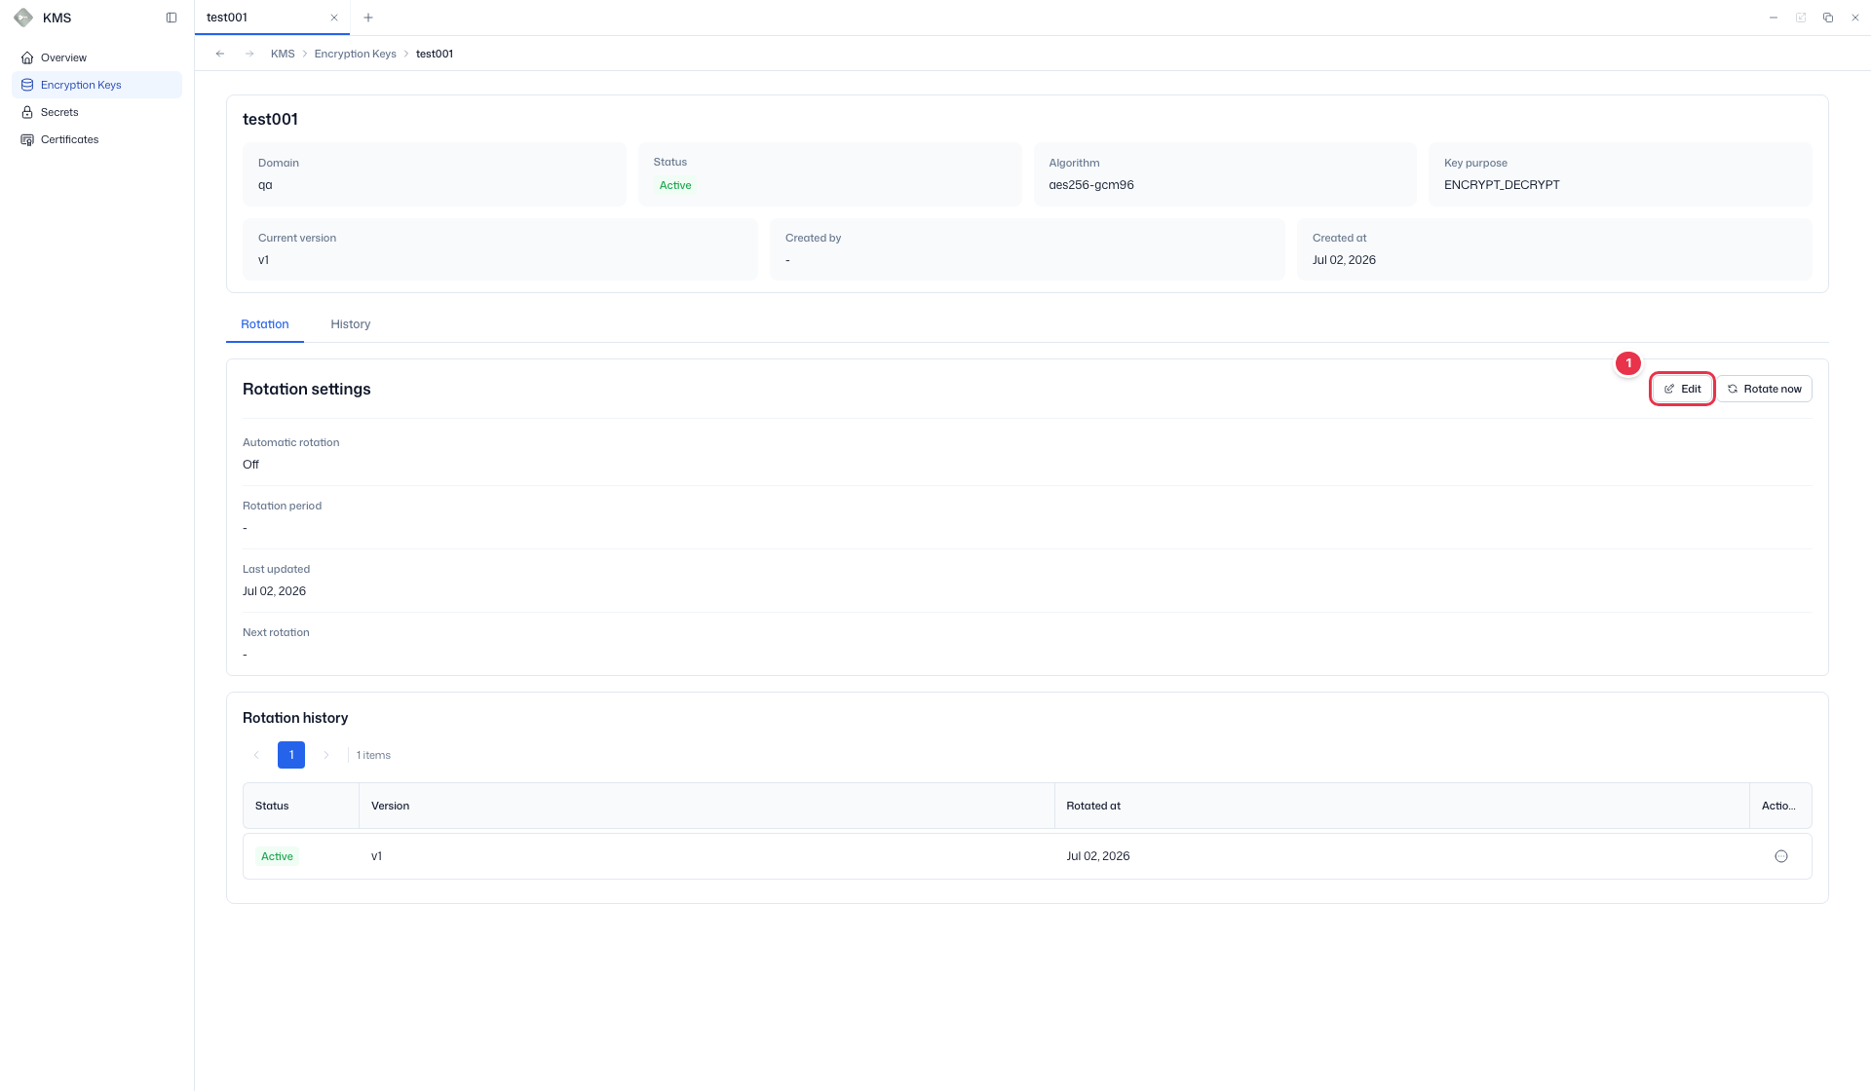Image resolution: width=1871 pixels, height=1091 pixels.
Task: Click the Certificates icon in the sidebar
Action: (27, 139)
